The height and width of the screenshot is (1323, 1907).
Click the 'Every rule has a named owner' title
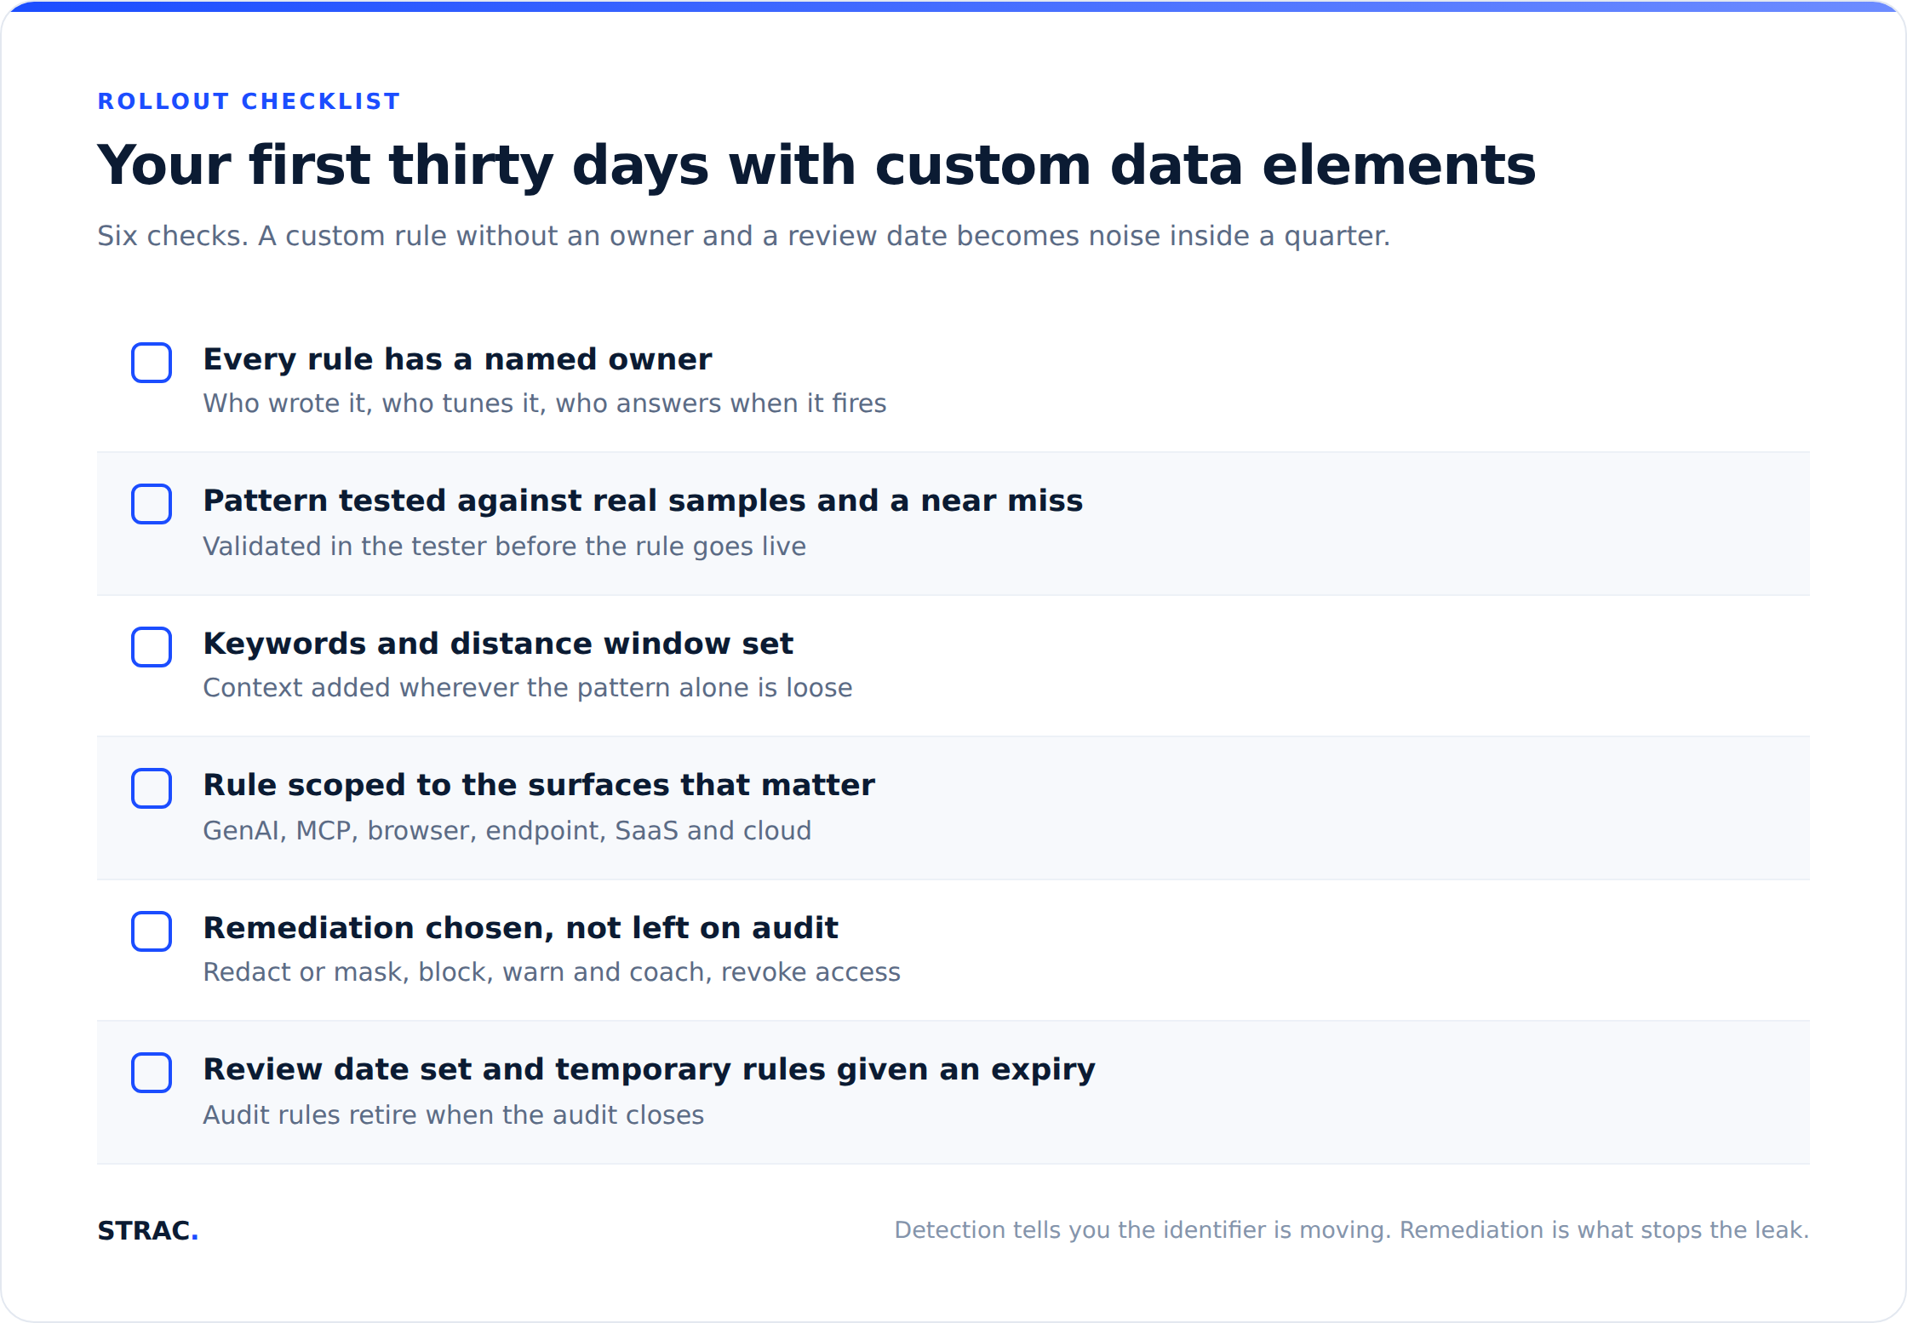pyautogui.click(x=457, y=360)
